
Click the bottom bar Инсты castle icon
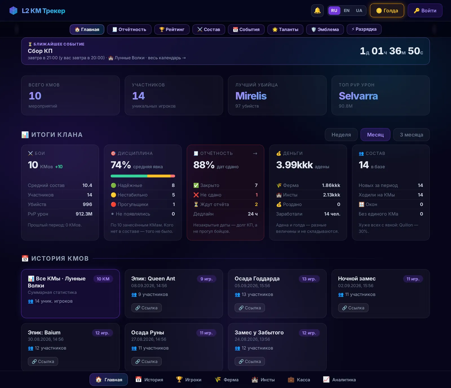coord(255,380)
